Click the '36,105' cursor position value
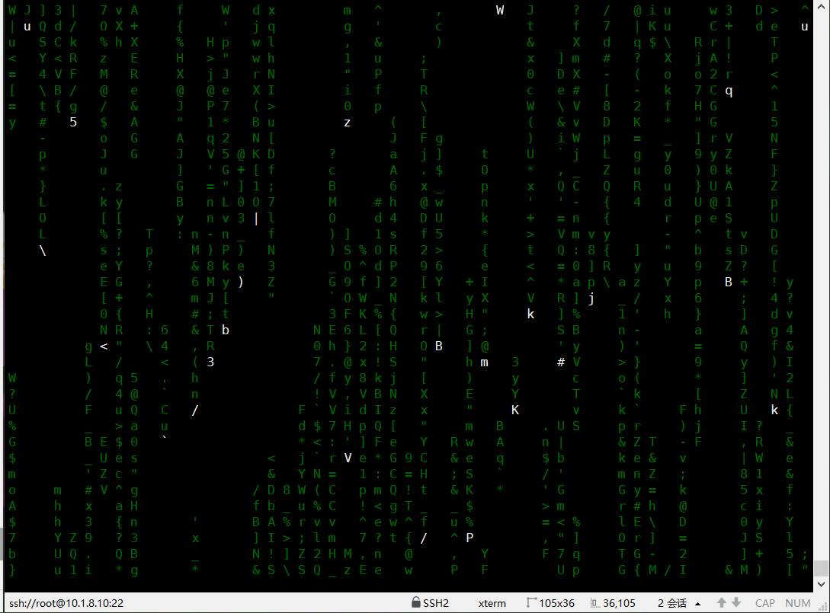The image size is (830, 613). pyautogui.click(x=620, y=603)
